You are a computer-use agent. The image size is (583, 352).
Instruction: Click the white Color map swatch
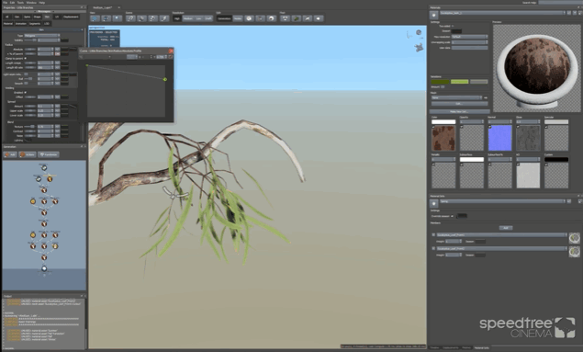pos(443,121)
